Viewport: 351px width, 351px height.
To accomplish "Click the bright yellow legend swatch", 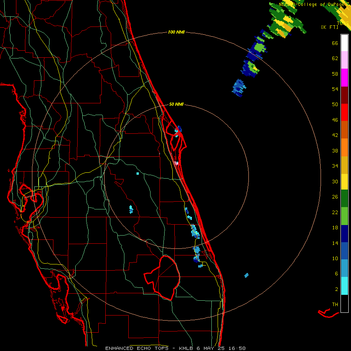I will 344,182.
